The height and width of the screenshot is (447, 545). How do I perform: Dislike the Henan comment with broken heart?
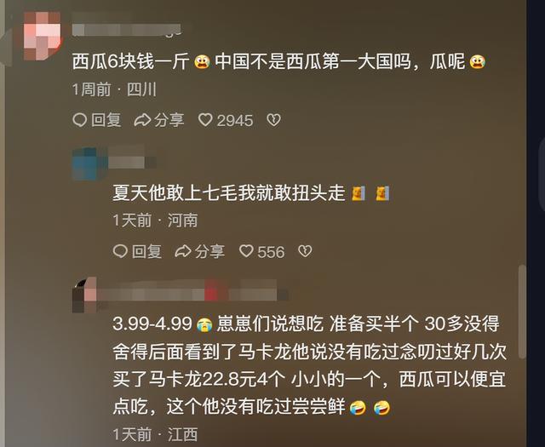click(x=305, y=251)
